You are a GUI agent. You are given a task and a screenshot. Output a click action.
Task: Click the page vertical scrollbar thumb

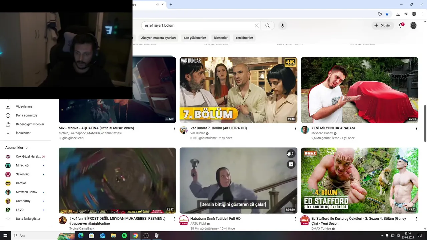coord(425,123)
